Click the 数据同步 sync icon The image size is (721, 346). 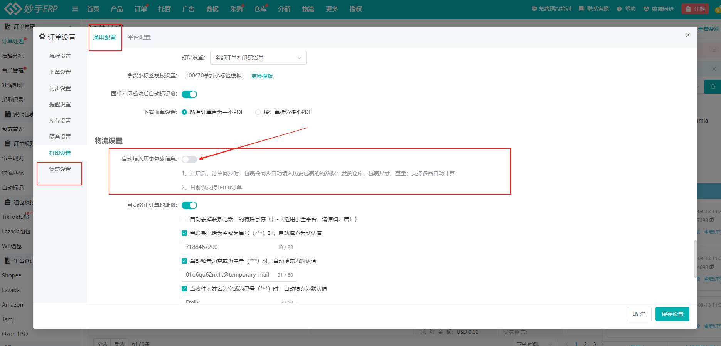pos(646,9)
